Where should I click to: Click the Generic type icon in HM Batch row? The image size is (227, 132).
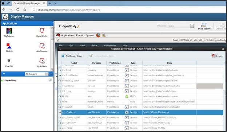[x=127, y=70]
